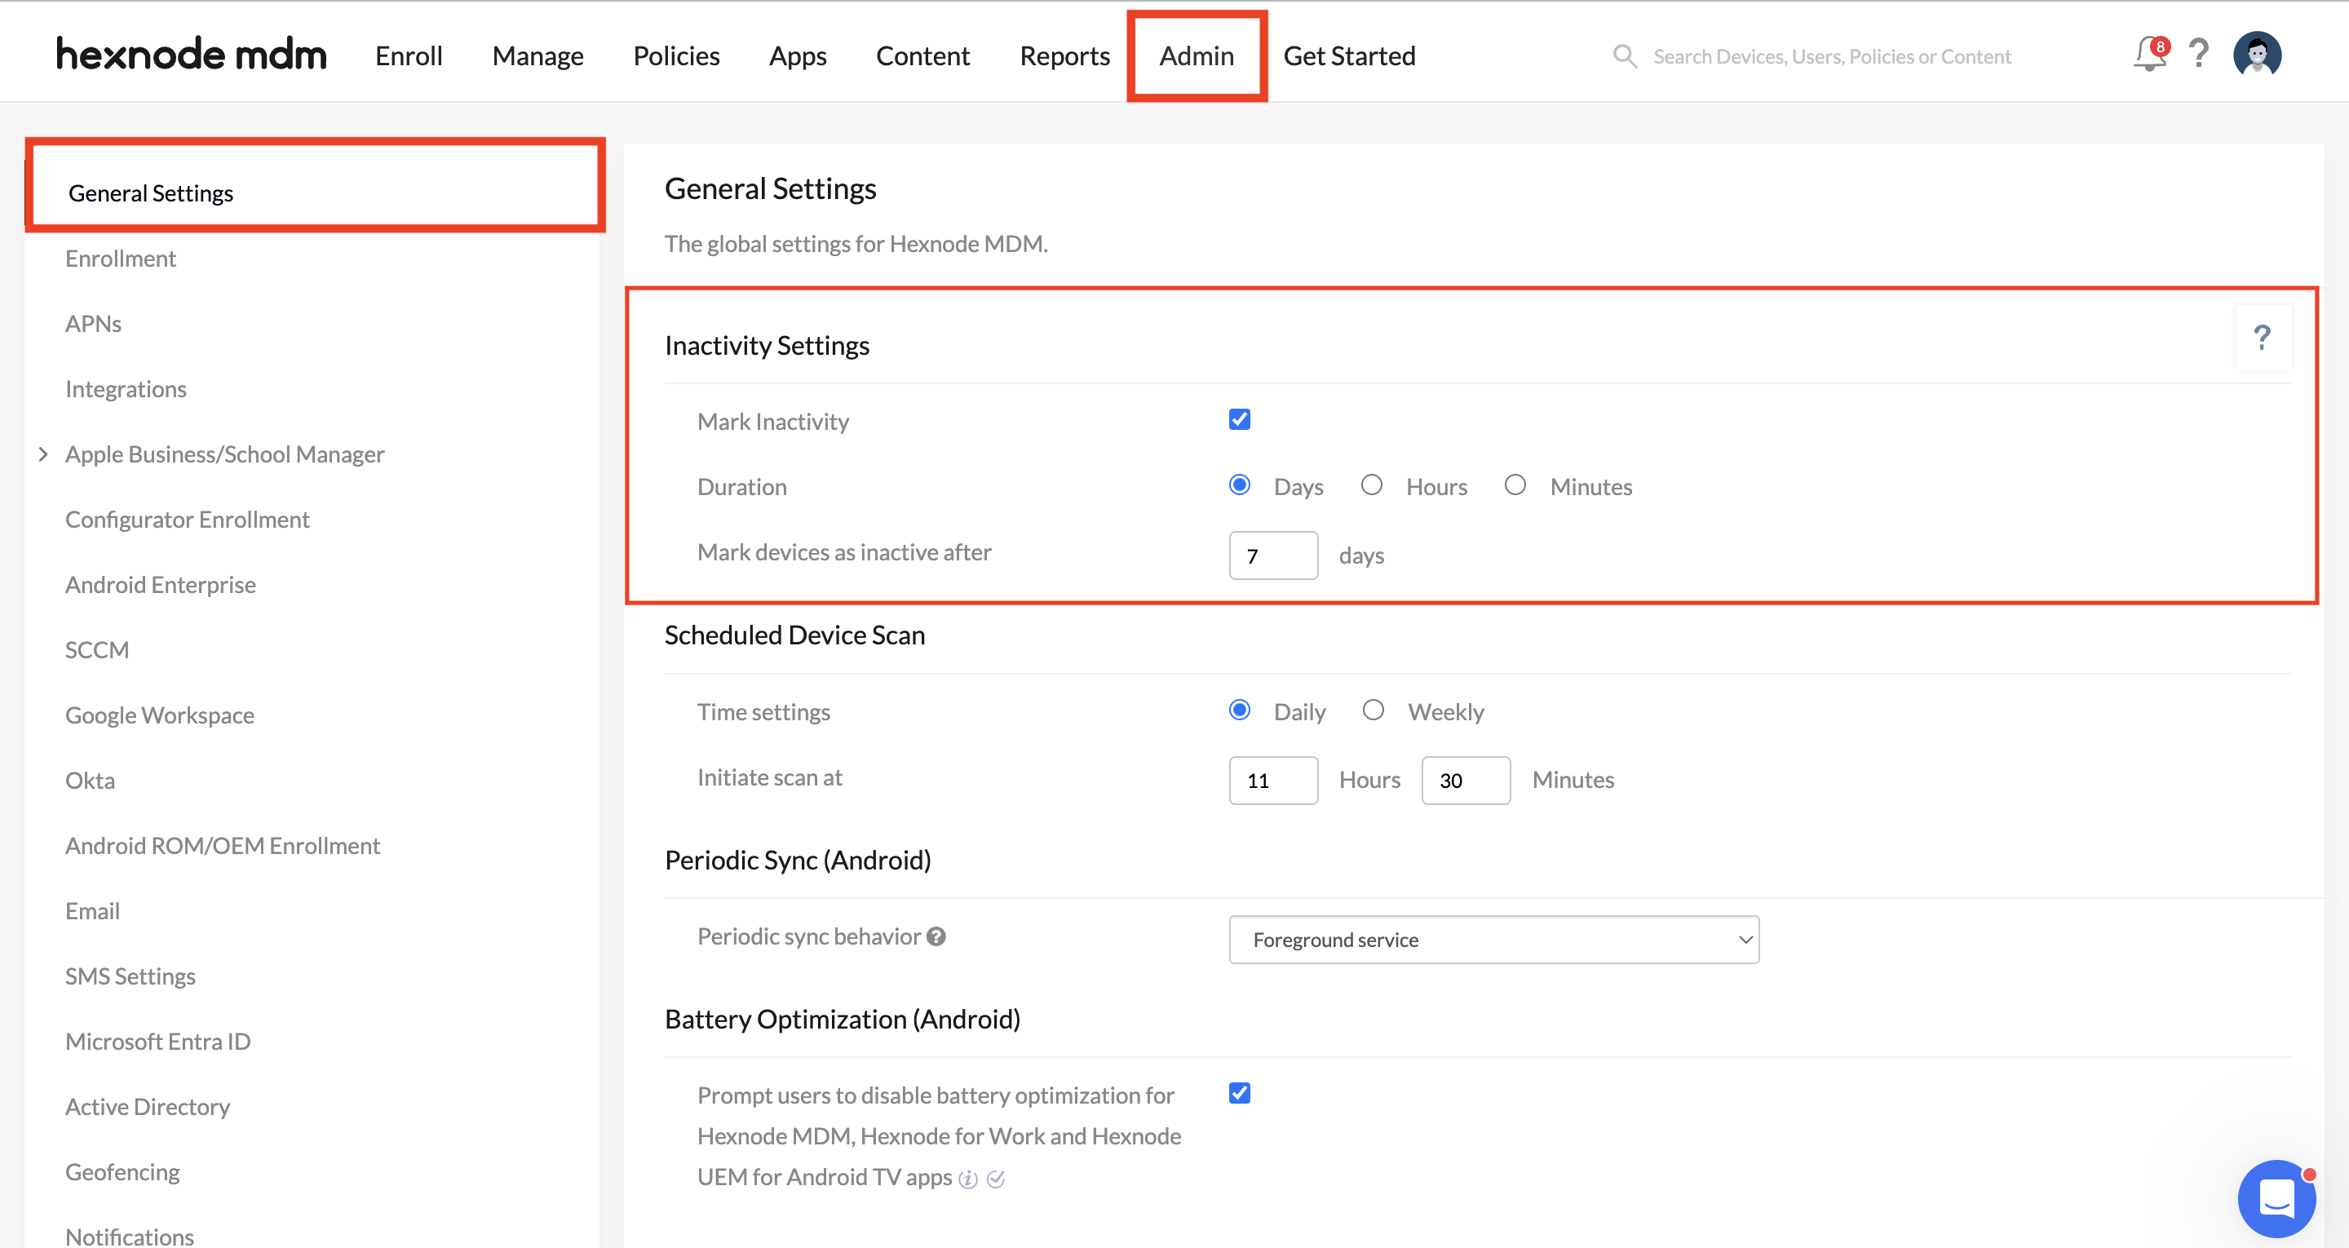Open Microsoft Entra ID in sidebar
This screenshot has height=1248, width=2349.
[157, 1041]
